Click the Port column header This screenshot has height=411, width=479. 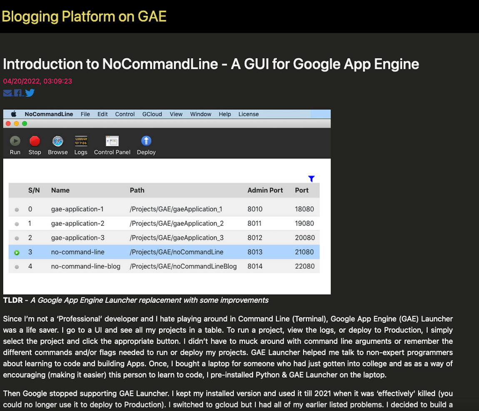tap(302, 190)
